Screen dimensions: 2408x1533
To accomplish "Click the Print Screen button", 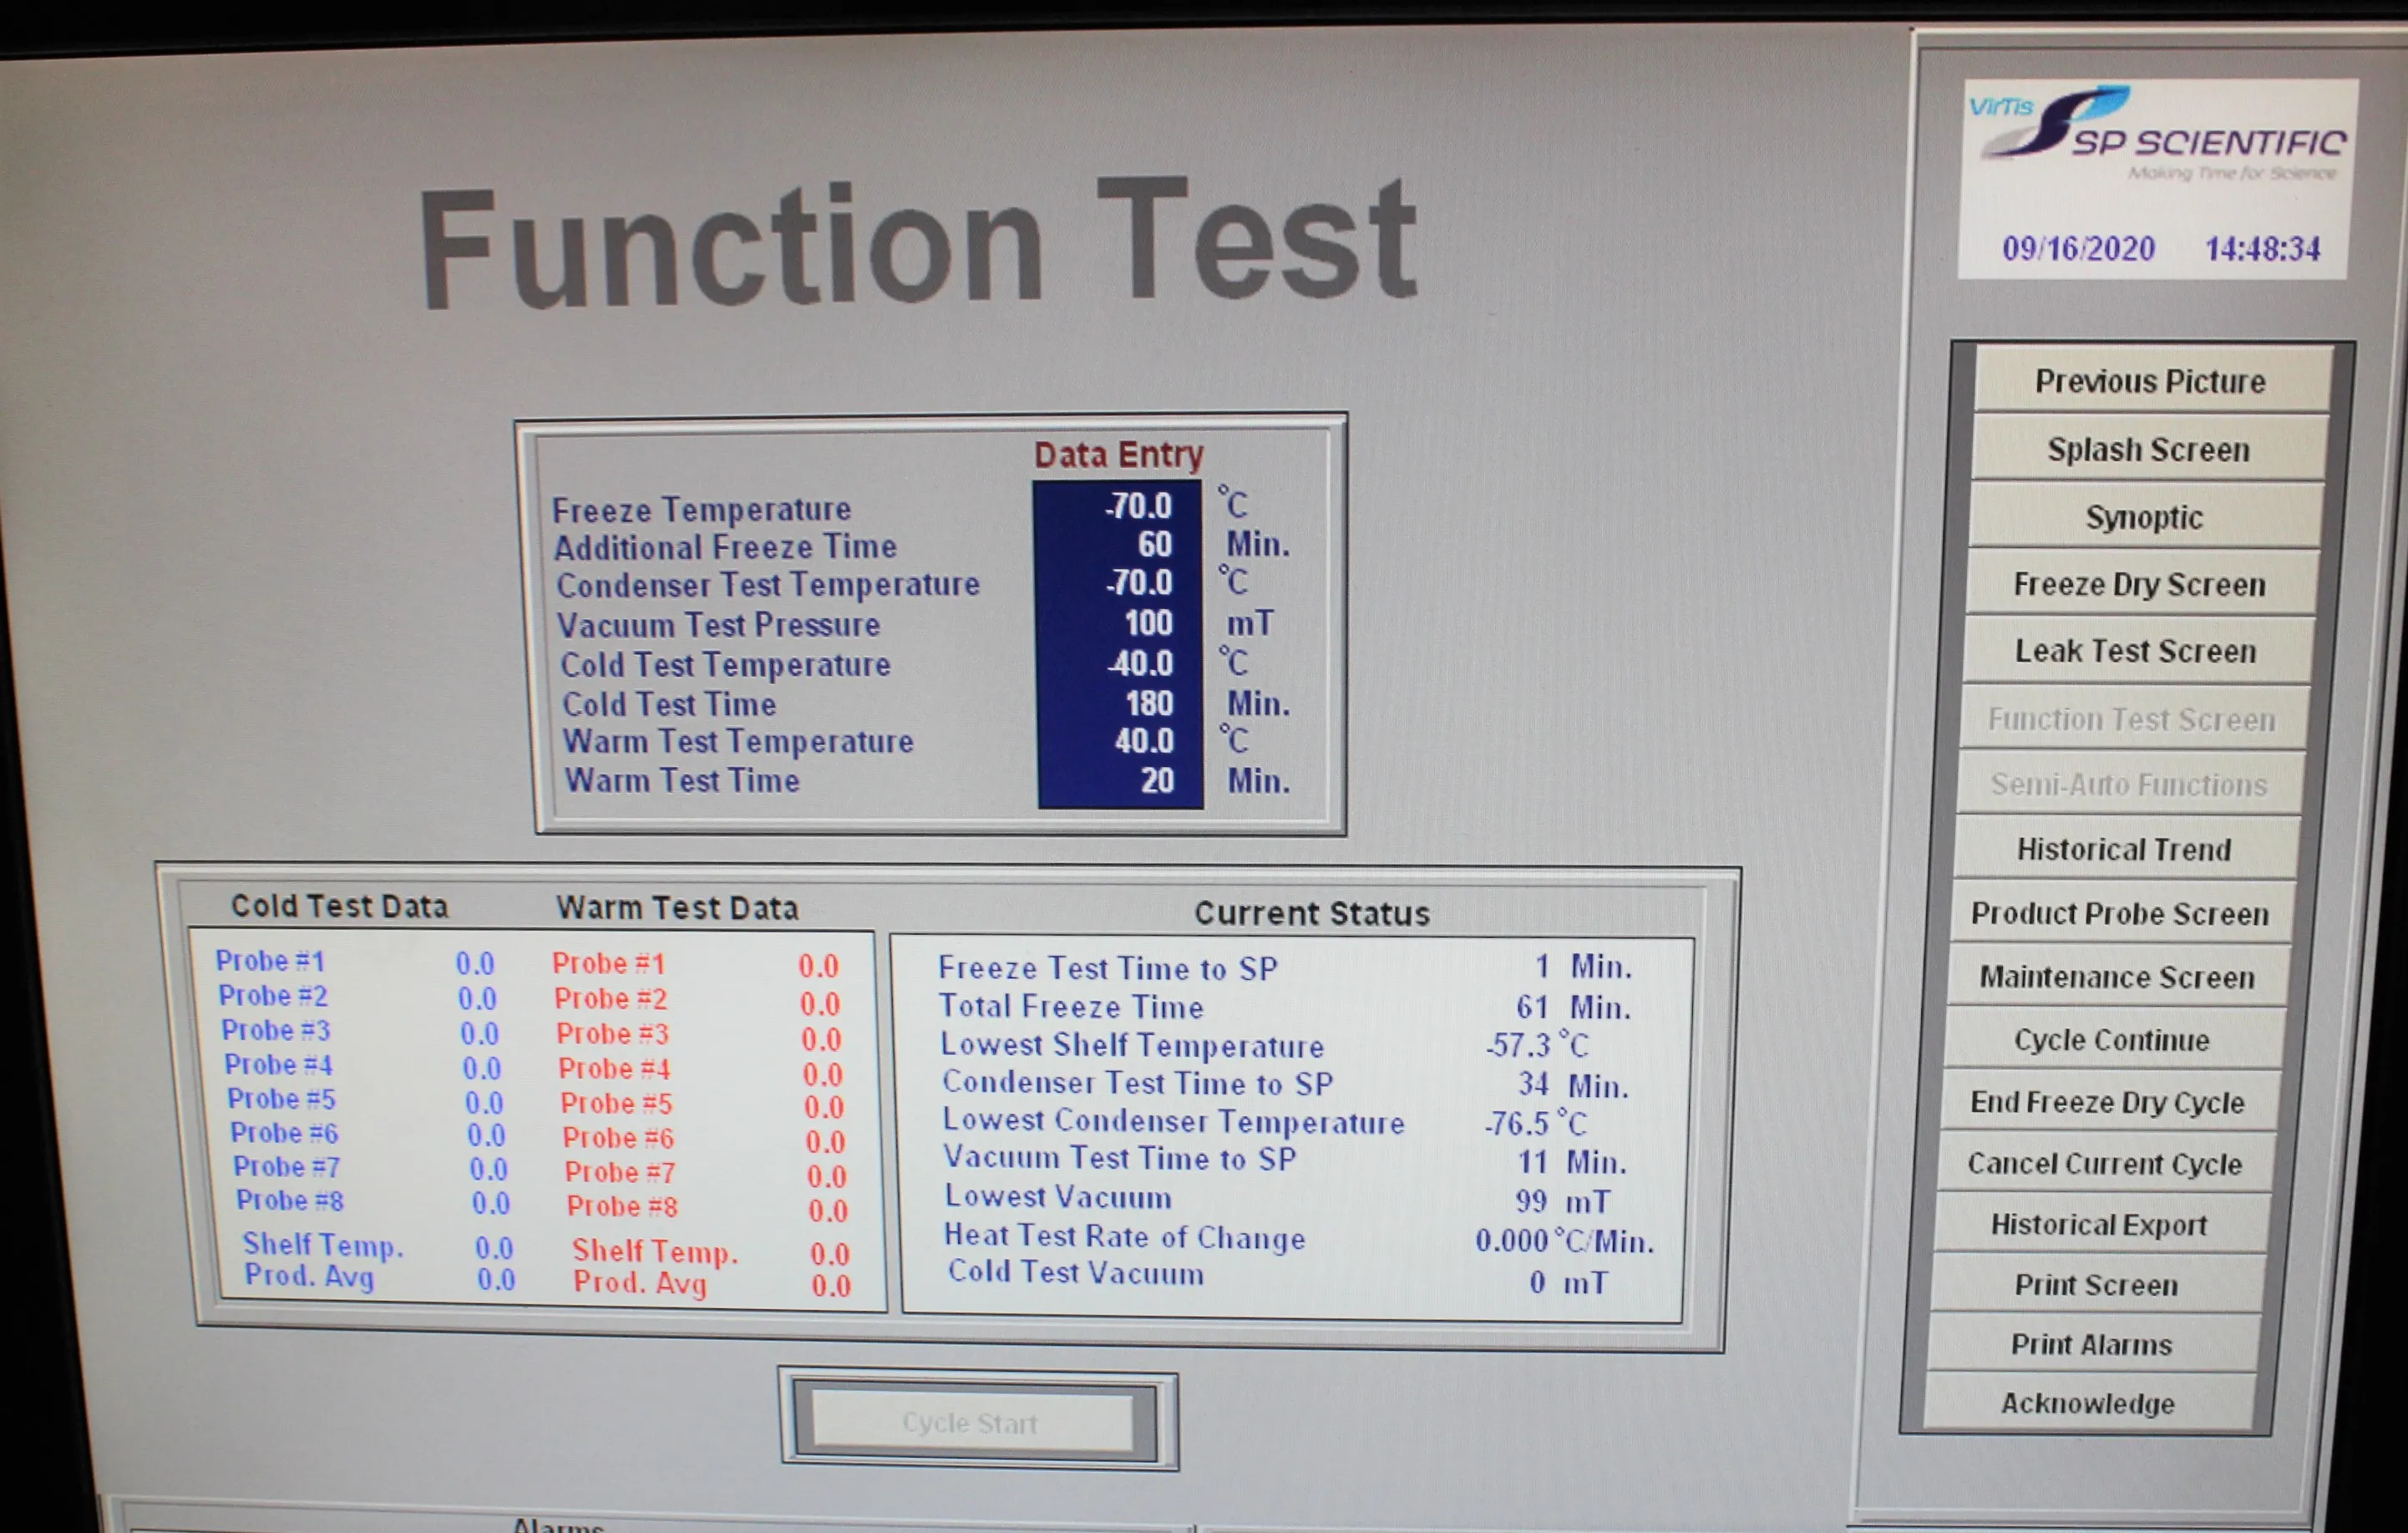I will 2096,1284.
